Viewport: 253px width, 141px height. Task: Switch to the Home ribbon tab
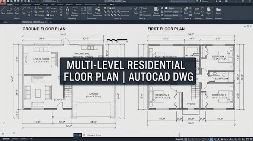pyautogui.click(x=10, y=4)
